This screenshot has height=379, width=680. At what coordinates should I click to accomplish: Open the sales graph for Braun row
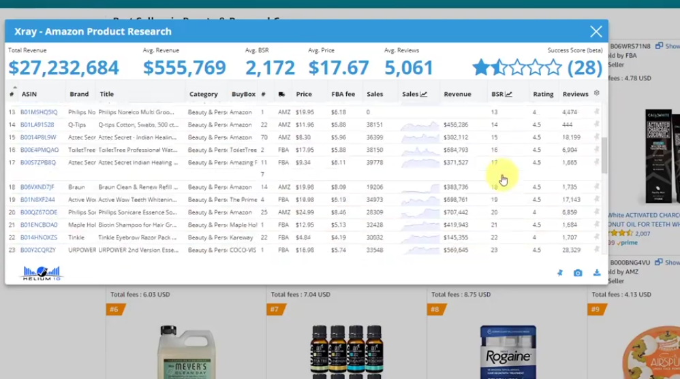click(x=420, y=188)
